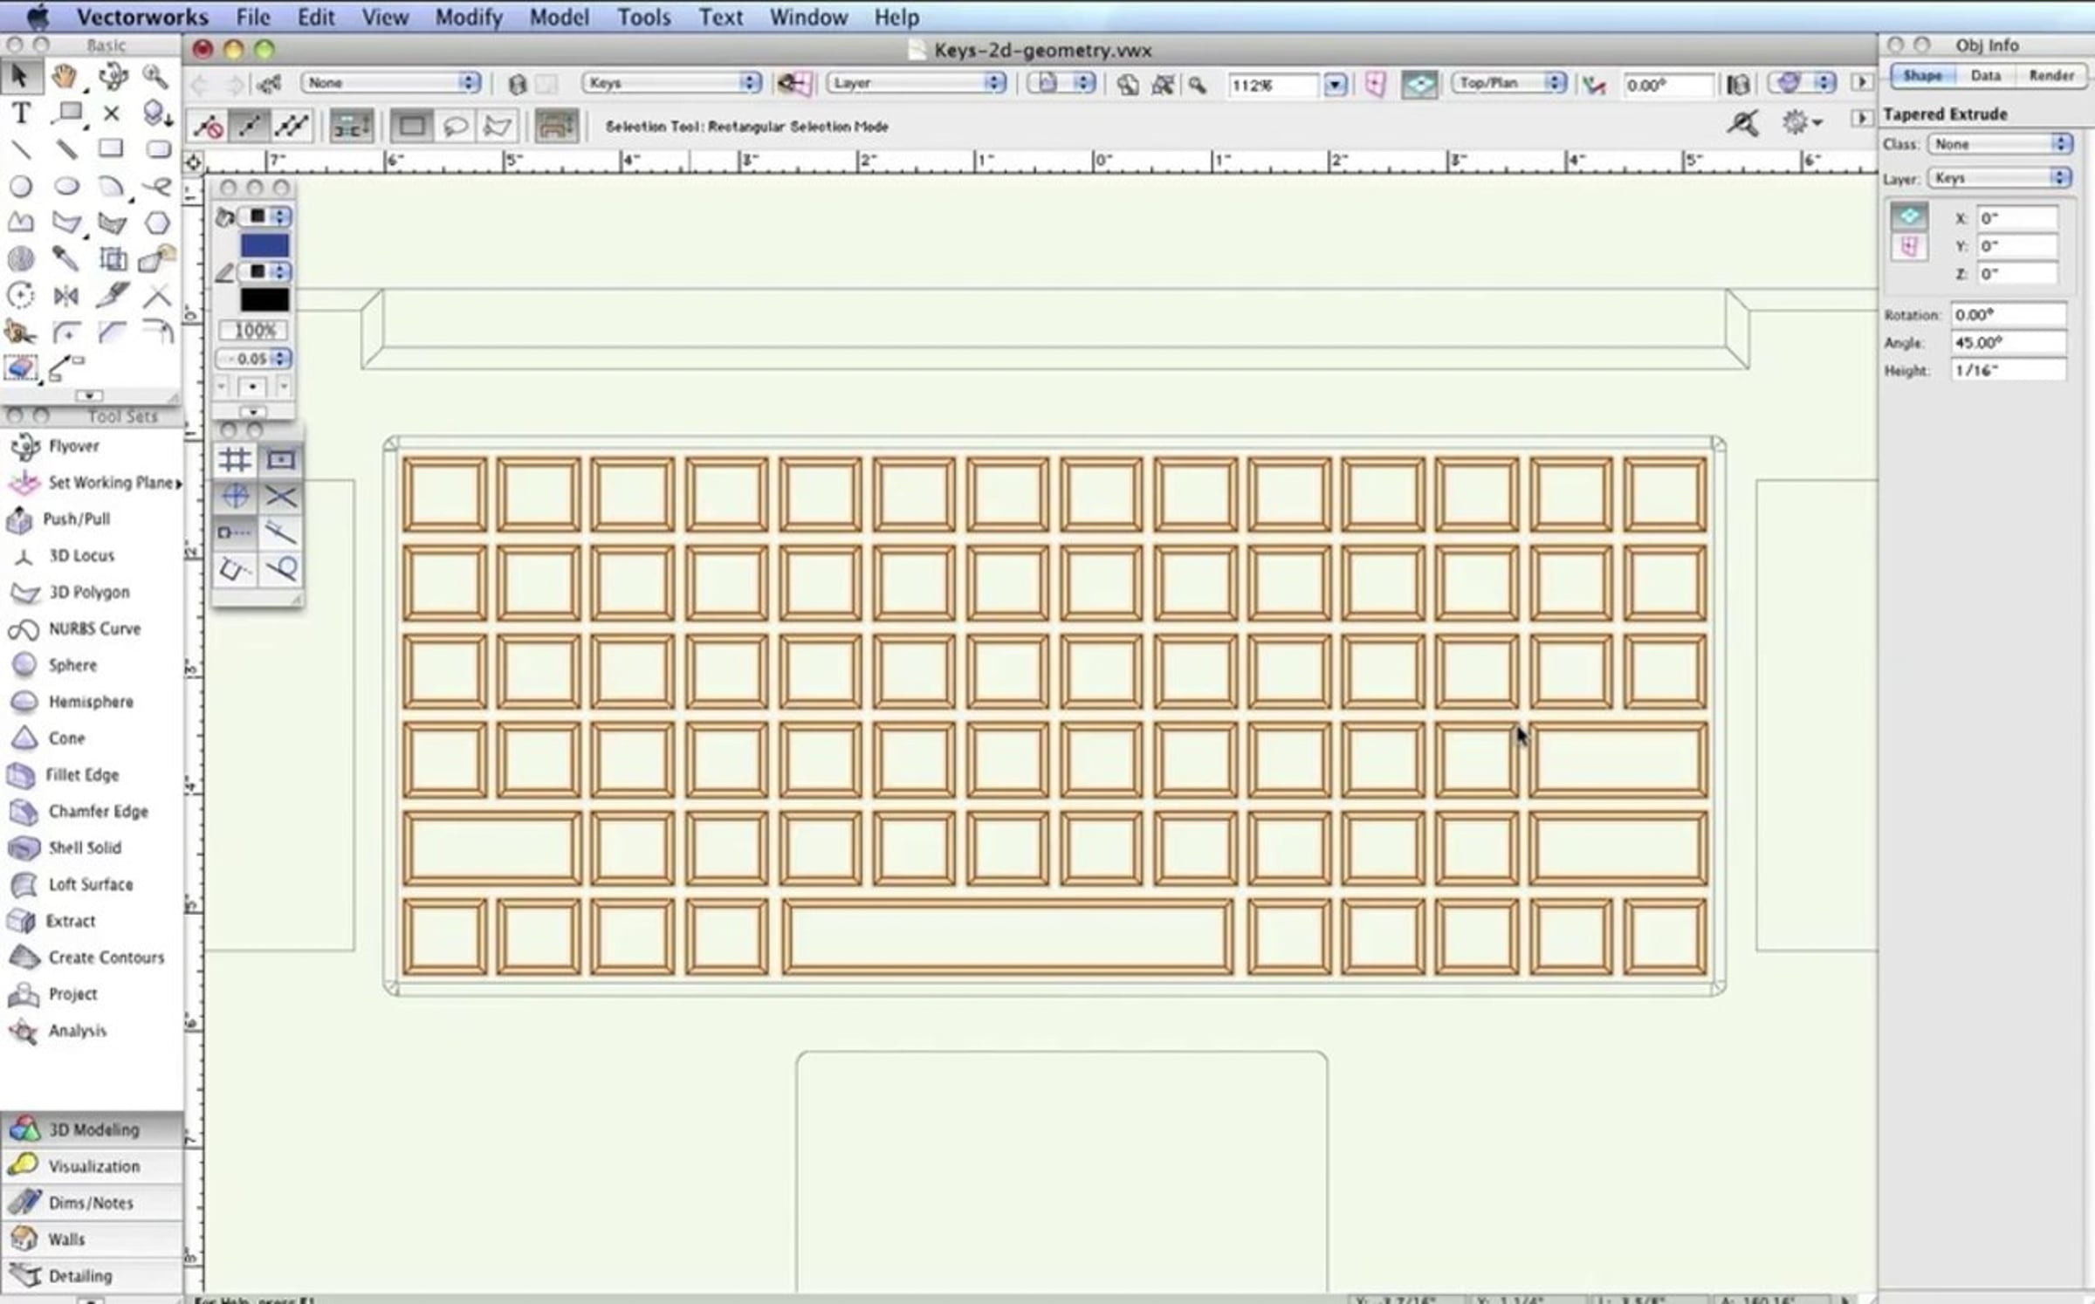
Task: Open the Modify menu
Action: 469,17
